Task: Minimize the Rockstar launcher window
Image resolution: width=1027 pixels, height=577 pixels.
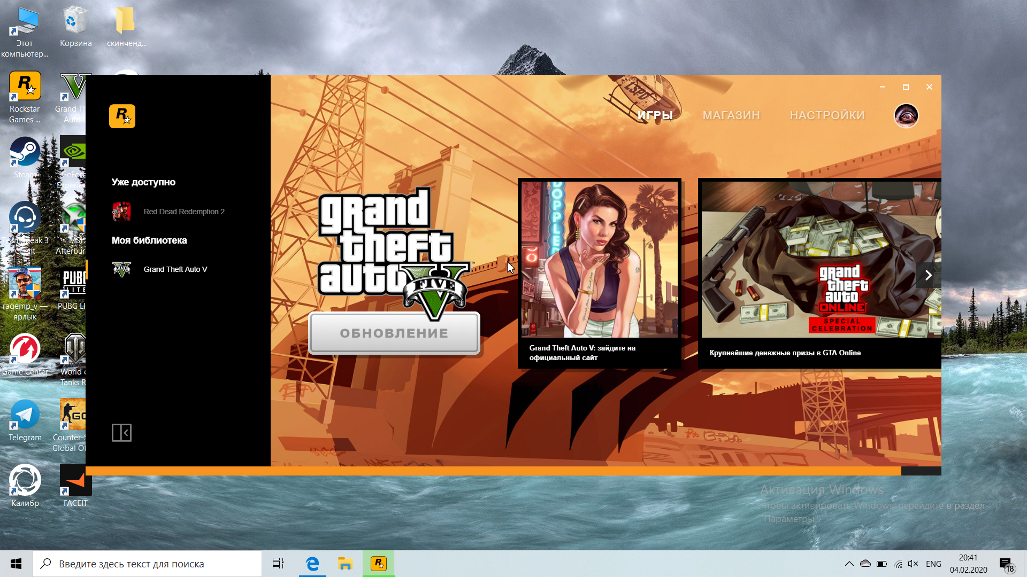Action: 883,87
